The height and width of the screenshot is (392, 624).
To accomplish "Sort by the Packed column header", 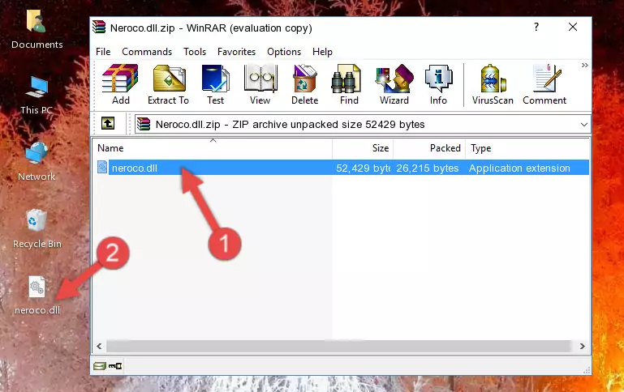I will coord(429,148).
